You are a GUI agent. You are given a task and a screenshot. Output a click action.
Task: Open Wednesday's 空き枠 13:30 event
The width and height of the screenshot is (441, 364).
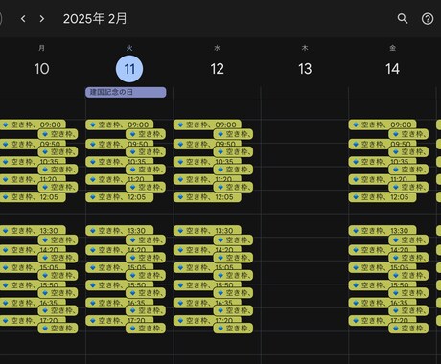pos(207,230)
